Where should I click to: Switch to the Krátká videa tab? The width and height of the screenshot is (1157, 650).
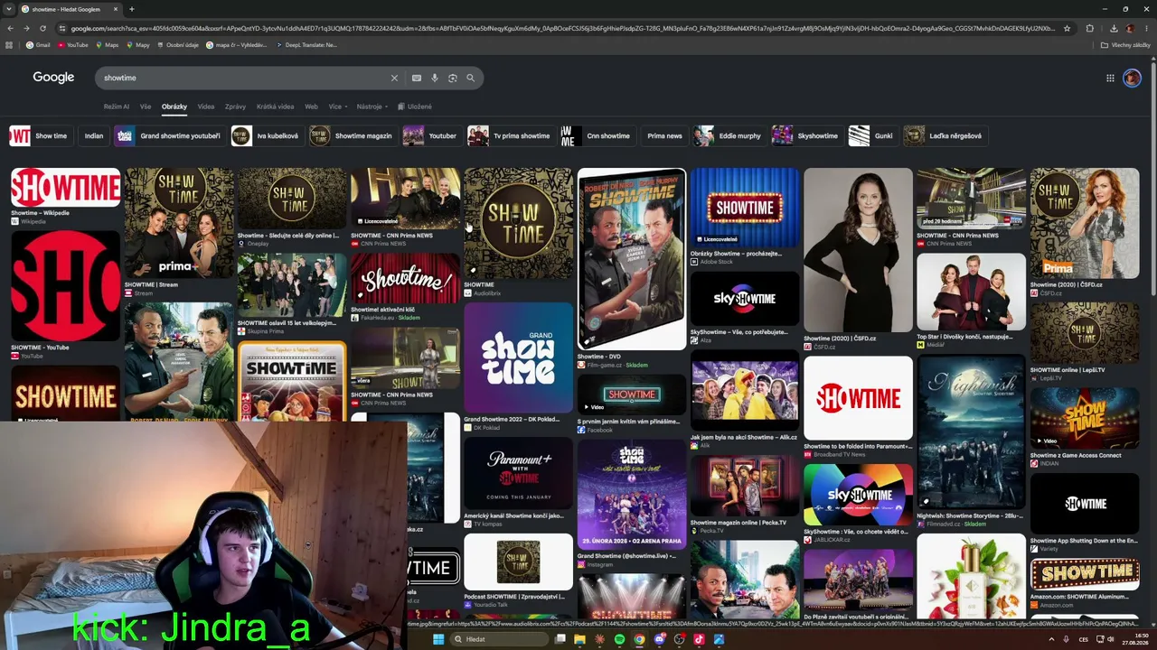275,107
